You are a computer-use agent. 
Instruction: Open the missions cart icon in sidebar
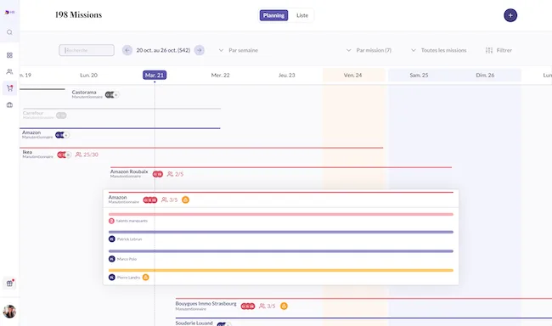(x=9, y=88)
